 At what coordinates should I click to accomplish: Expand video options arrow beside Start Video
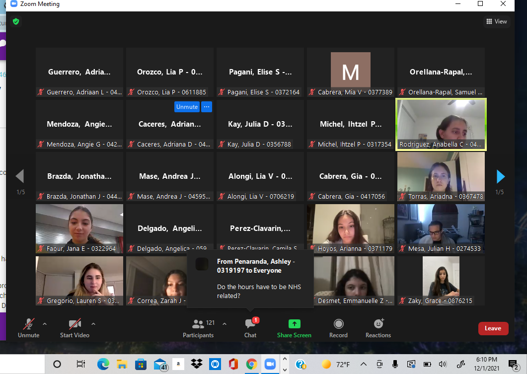93,324
